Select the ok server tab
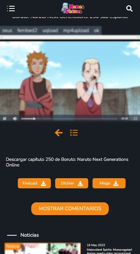 point(96,30)
